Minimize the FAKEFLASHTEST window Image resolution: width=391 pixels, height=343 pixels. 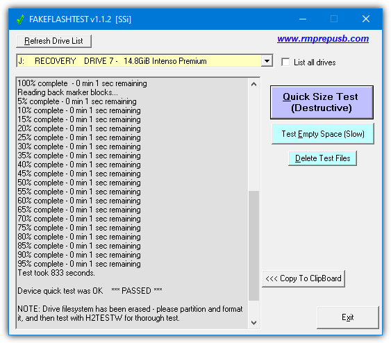[x=303, y=19]
